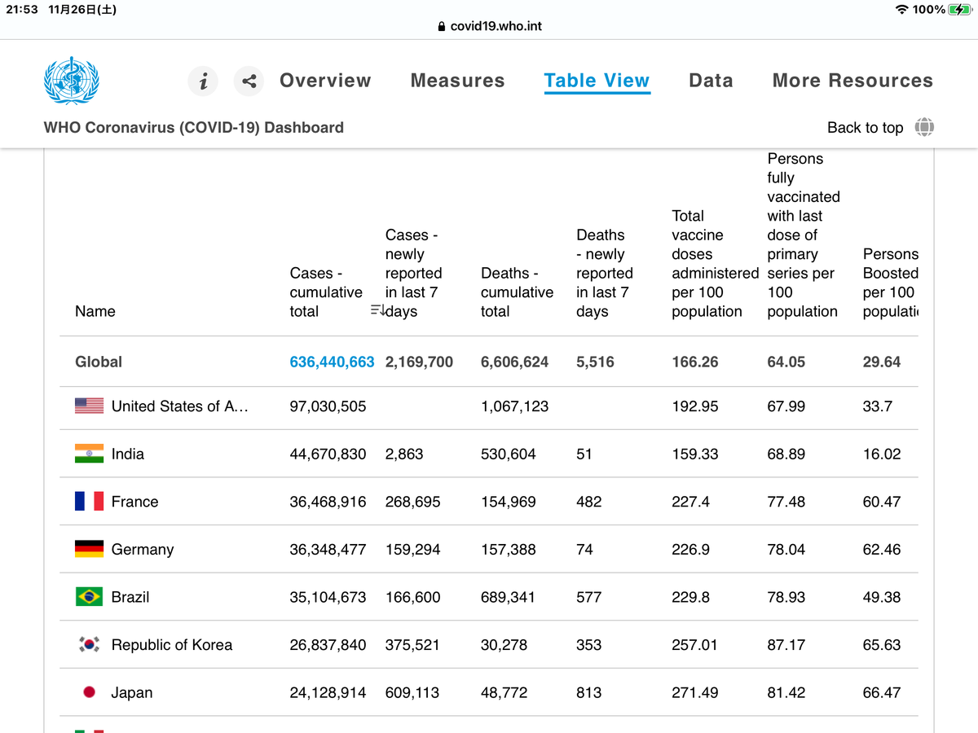Click the Brazil flag icon

click(89, 597)
